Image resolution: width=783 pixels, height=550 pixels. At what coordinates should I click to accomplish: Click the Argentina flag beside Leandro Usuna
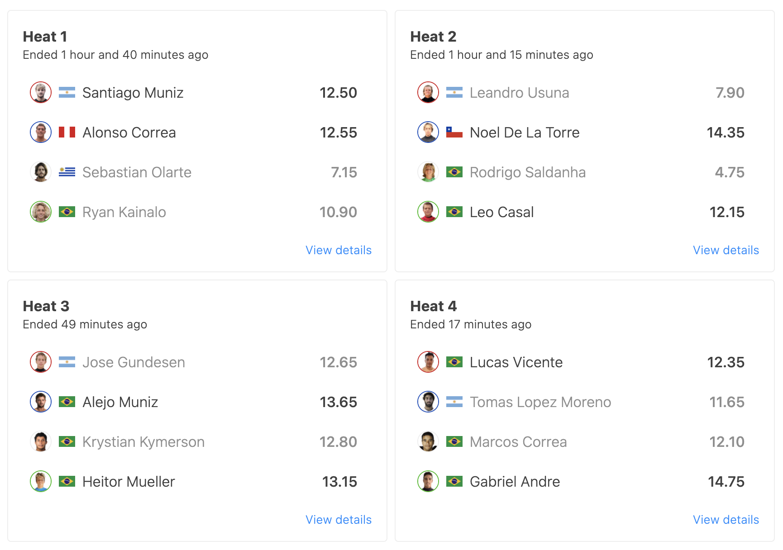[454, 93]
